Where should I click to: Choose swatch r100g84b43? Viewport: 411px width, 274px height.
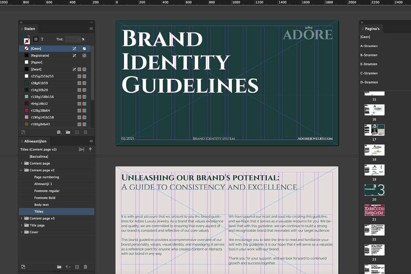[55, 124]
